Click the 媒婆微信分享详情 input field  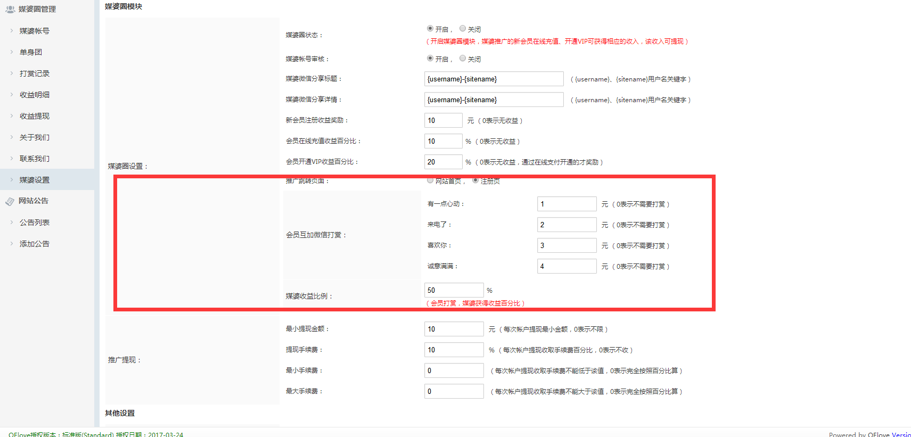[x=494, y=100]
